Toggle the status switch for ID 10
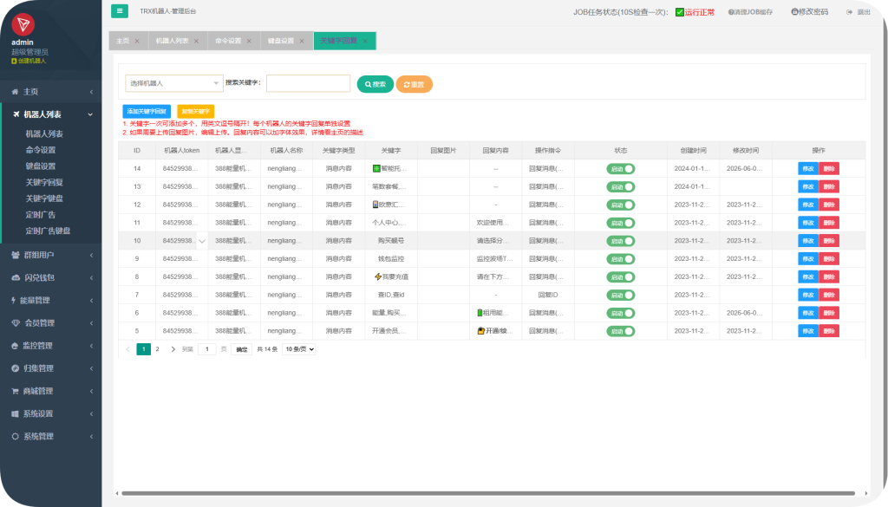This screenshot has width=888, height=507. tap(621, 241)
